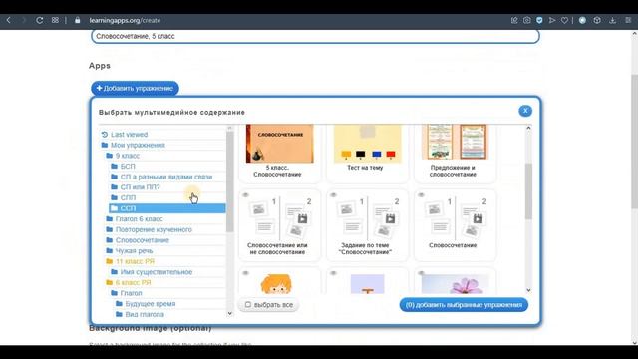This screenshot has width=638, height=359.
Task: Toggle eye icon on 'Словосочетание' pairs card
Action: point(421,195)
